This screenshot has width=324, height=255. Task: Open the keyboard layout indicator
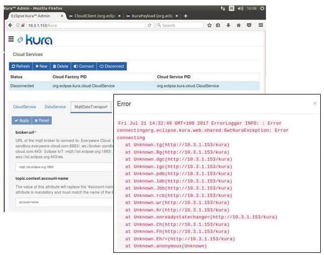tap(232, 9)
